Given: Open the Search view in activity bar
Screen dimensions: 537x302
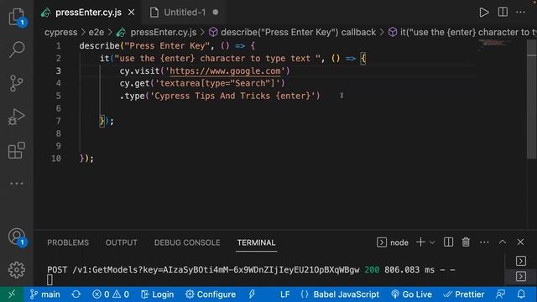Looking at the screenshot, I should click(17, 49).
